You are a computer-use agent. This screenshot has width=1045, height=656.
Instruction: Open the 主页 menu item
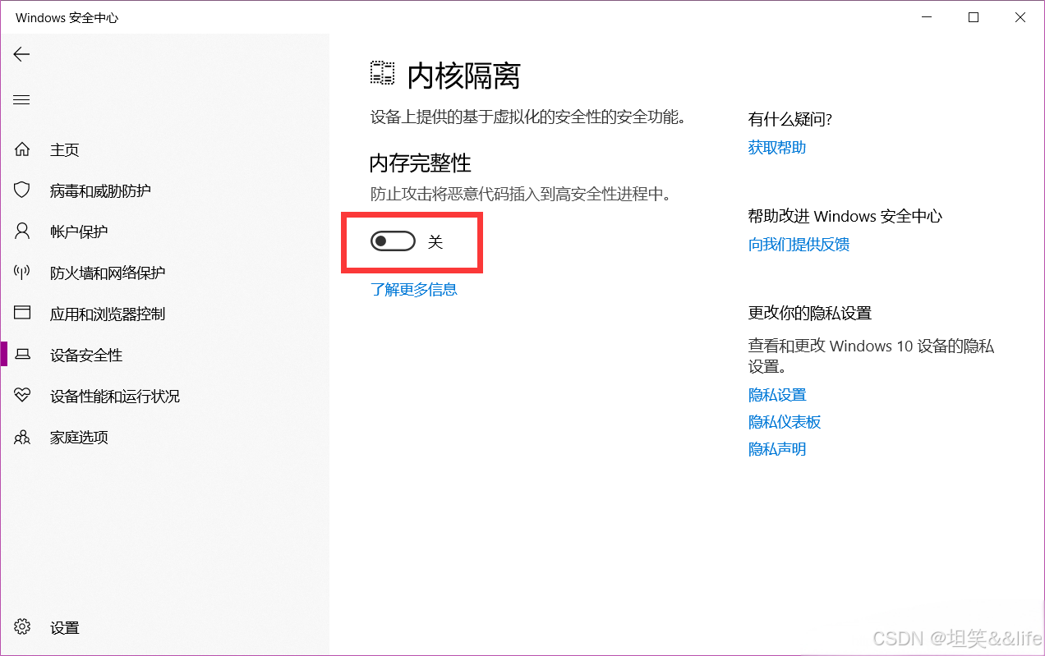click(164, 149)
